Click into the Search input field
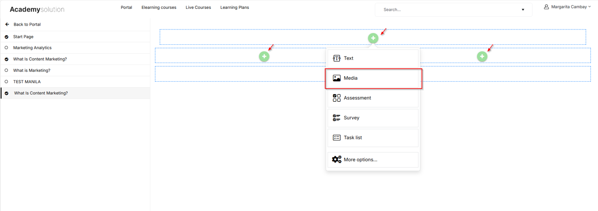Viewport: 598px width, 211px height. click(x=448, y=9)
